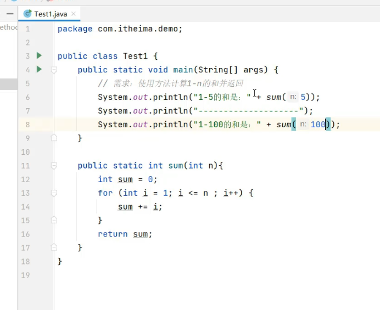
Task: Click the empty line 19 in the editor
Action: point(217,275)
